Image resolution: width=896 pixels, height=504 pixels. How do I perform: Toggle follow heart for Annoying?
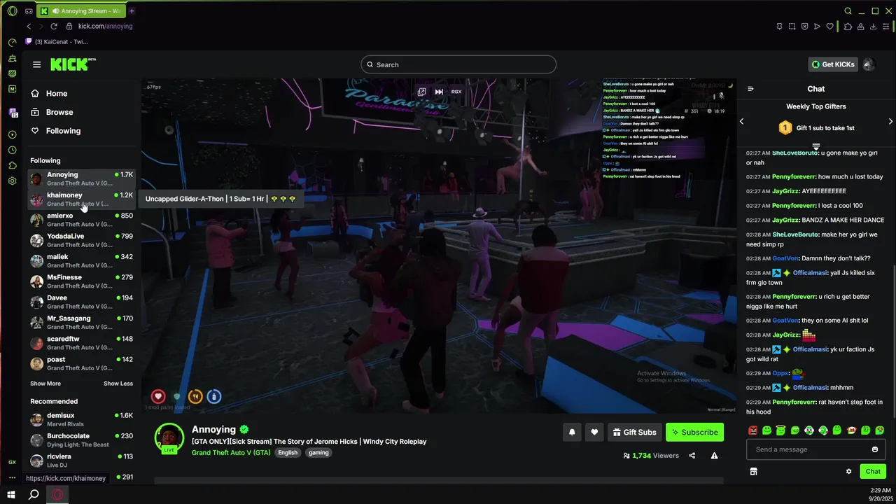click(594, 433)
